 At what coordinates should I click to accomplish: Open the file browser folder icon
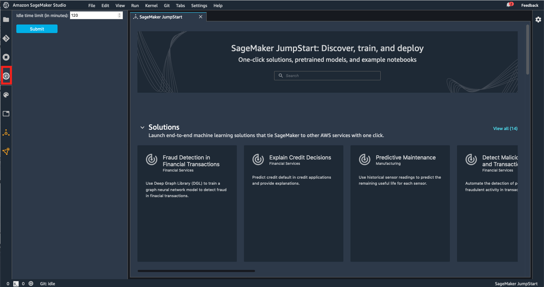point(6,20)
